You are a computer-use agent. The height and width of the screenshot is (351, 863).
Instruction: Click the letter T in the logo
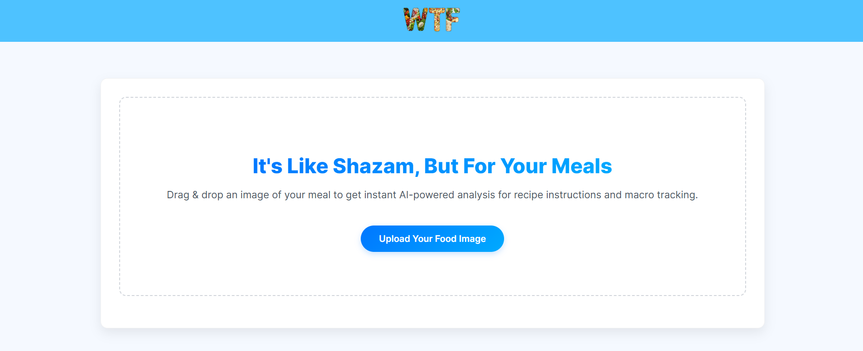436,20
